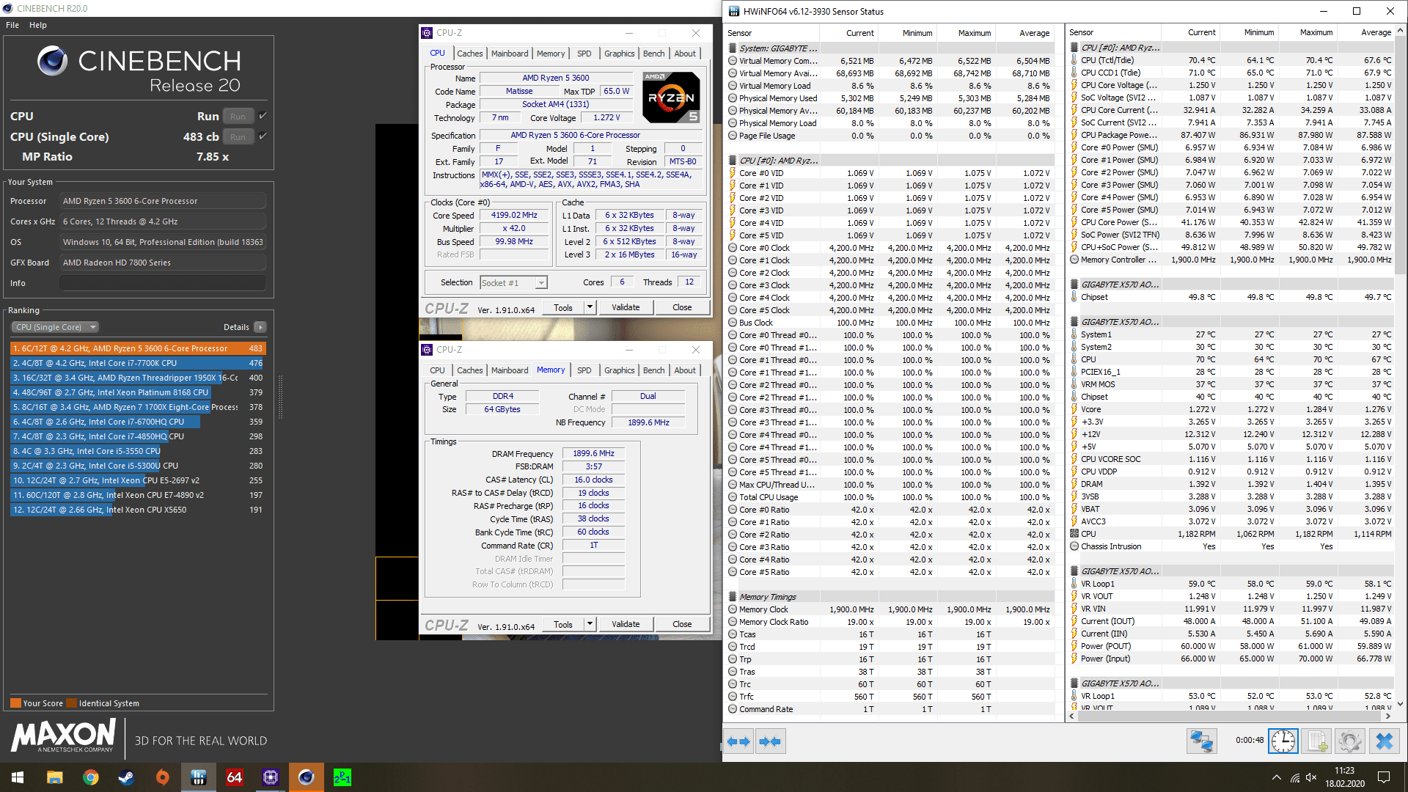Click Core #0 VID sensor icon
The width and height of the screenshot is (1408, 792).
point(733,174)
